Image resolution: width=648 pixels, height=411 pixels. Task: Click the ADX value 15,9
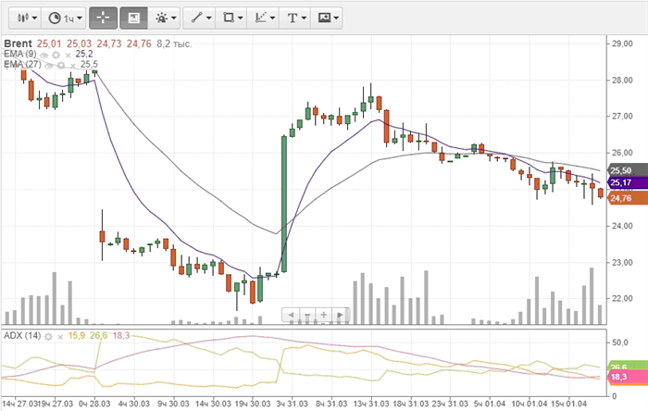(x=77, y=335)
